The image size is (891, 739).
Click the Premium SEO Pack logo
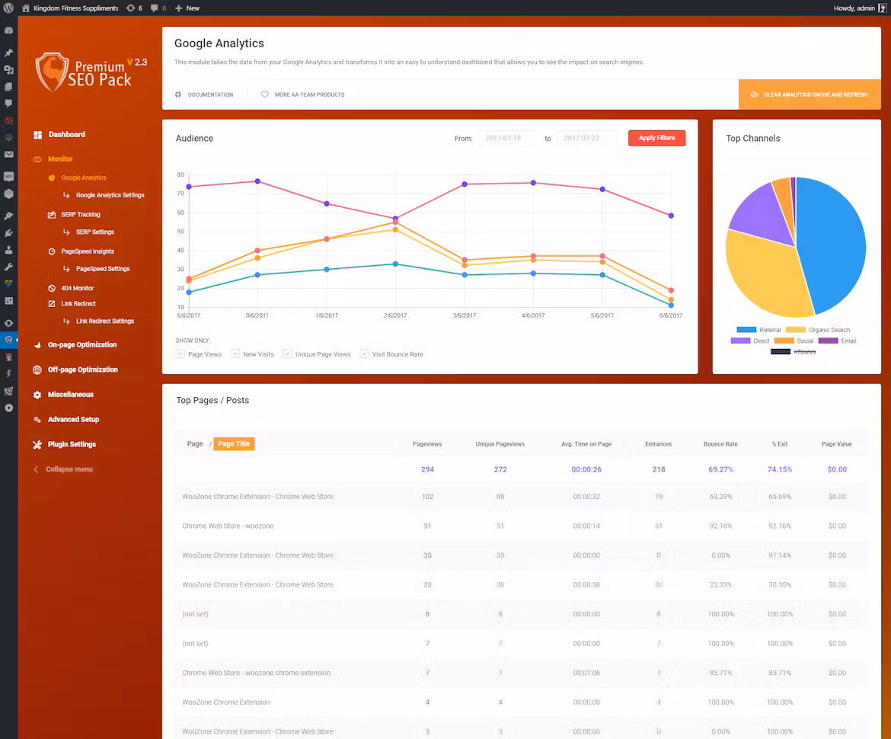coord(91,72)
